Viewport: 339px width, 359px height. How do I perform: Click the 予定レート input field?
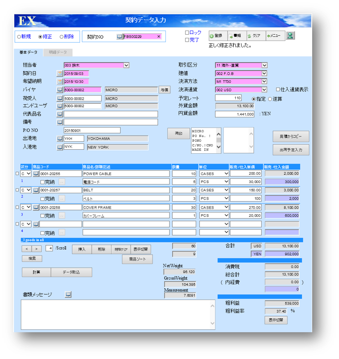point(228,98)
